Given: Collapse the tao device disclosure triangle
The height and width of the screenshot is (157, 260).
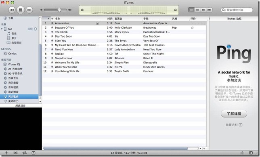Looking at the screenshot, I should click(2, 29).
